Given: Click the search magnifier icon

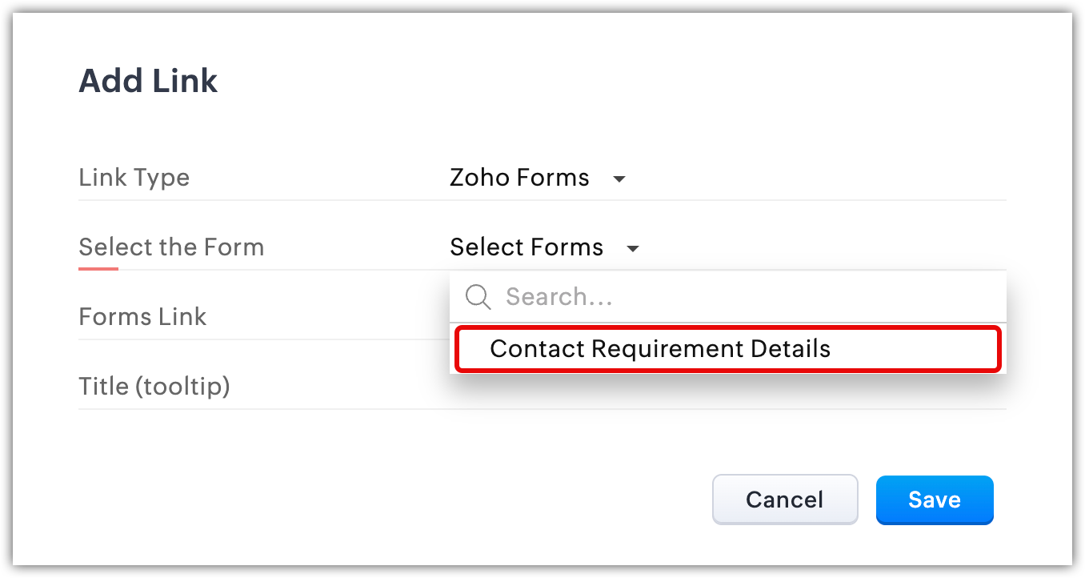Looking at the screenshot, I should coord(478,297).
